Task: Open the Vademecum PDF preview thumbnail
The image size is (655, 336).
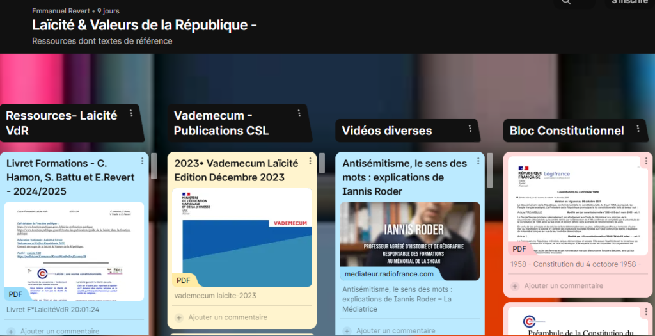Action: pyautogui.click(x=242, y=237)
